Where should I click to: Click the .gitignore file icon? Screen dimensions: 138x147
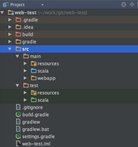pyautogui.click(x=18, y=107)
